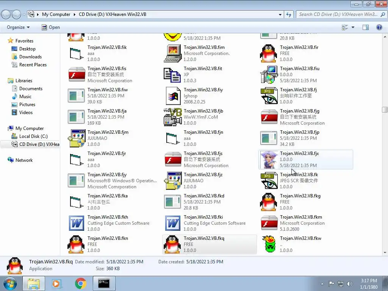Open Network in navigation pane
The width and height of the screenshot is (388, 291).
coord(24,160)
